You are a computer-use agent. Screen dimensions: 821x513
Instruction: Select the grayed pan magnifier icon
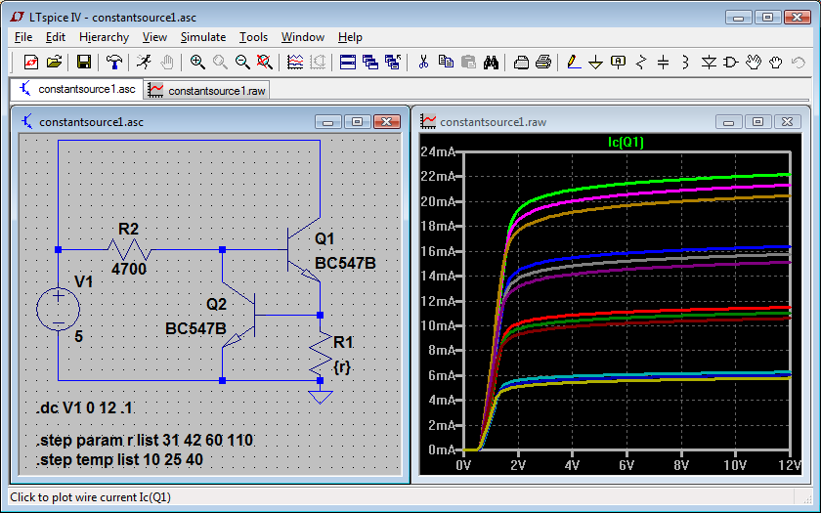pos(220,63)
